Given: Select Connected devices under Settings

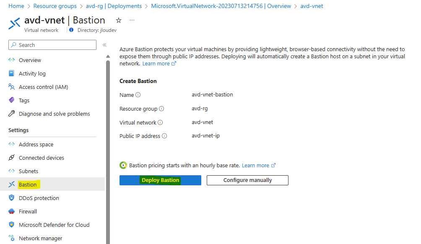Looking at the screenshot, I should [42, 158].
